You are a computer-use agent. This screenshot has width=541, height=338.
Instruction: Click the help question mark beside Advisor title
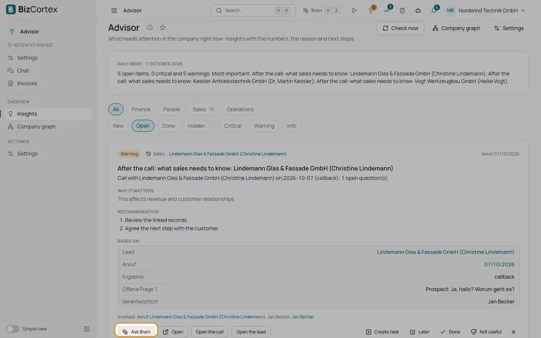tap(150, 27)
